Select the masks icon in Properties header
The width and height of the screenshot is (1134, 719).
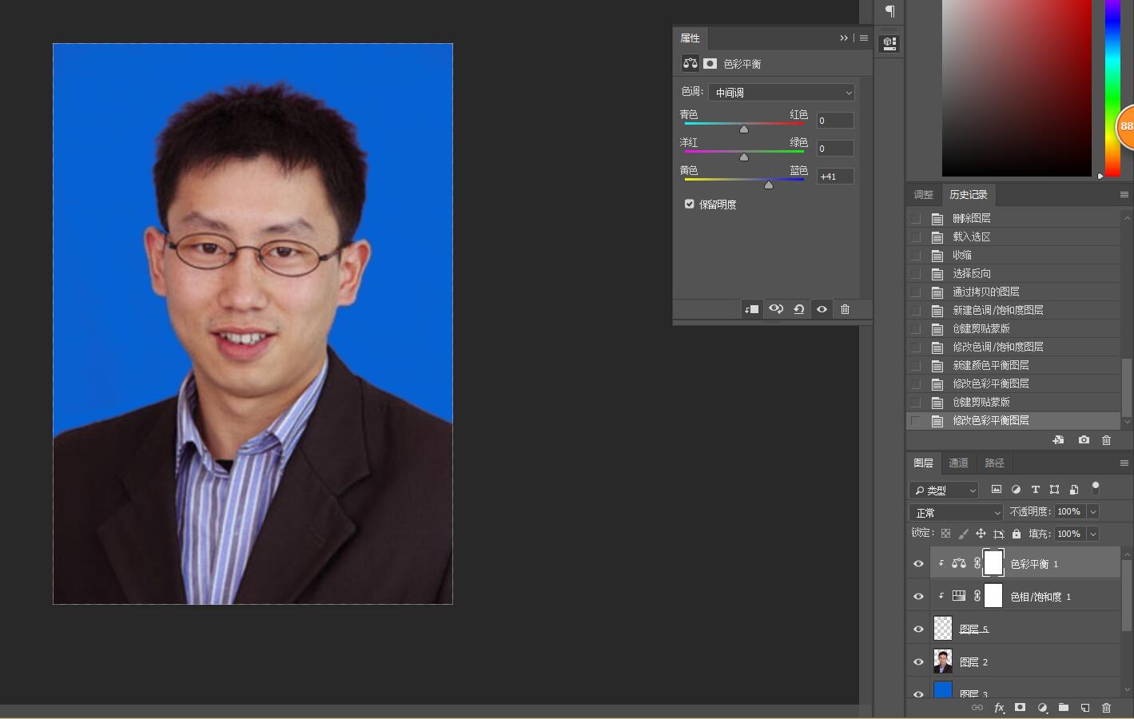[x=710, y=63]
